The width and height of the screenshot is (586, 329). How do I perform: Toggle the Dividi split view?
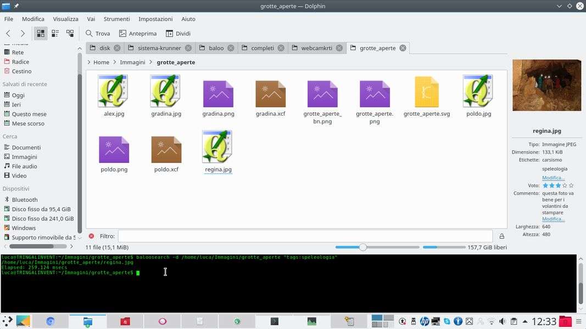[178, 33]
